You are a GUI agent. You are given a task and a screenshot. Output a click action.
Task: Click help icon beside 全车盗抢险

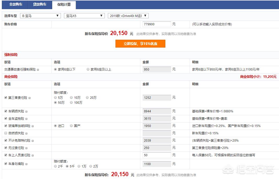(x=26, y=119)
